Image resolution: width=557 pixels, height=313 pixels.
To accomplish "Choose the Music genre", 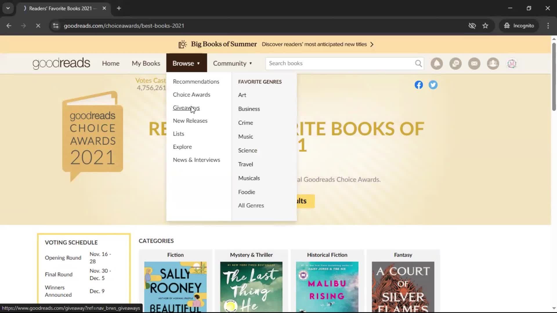I will click(245, 137).
